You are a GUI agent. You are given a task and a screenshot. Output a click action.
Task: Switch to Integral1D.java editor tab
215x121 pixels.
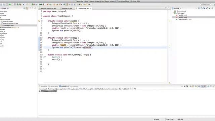click(66, 8)
